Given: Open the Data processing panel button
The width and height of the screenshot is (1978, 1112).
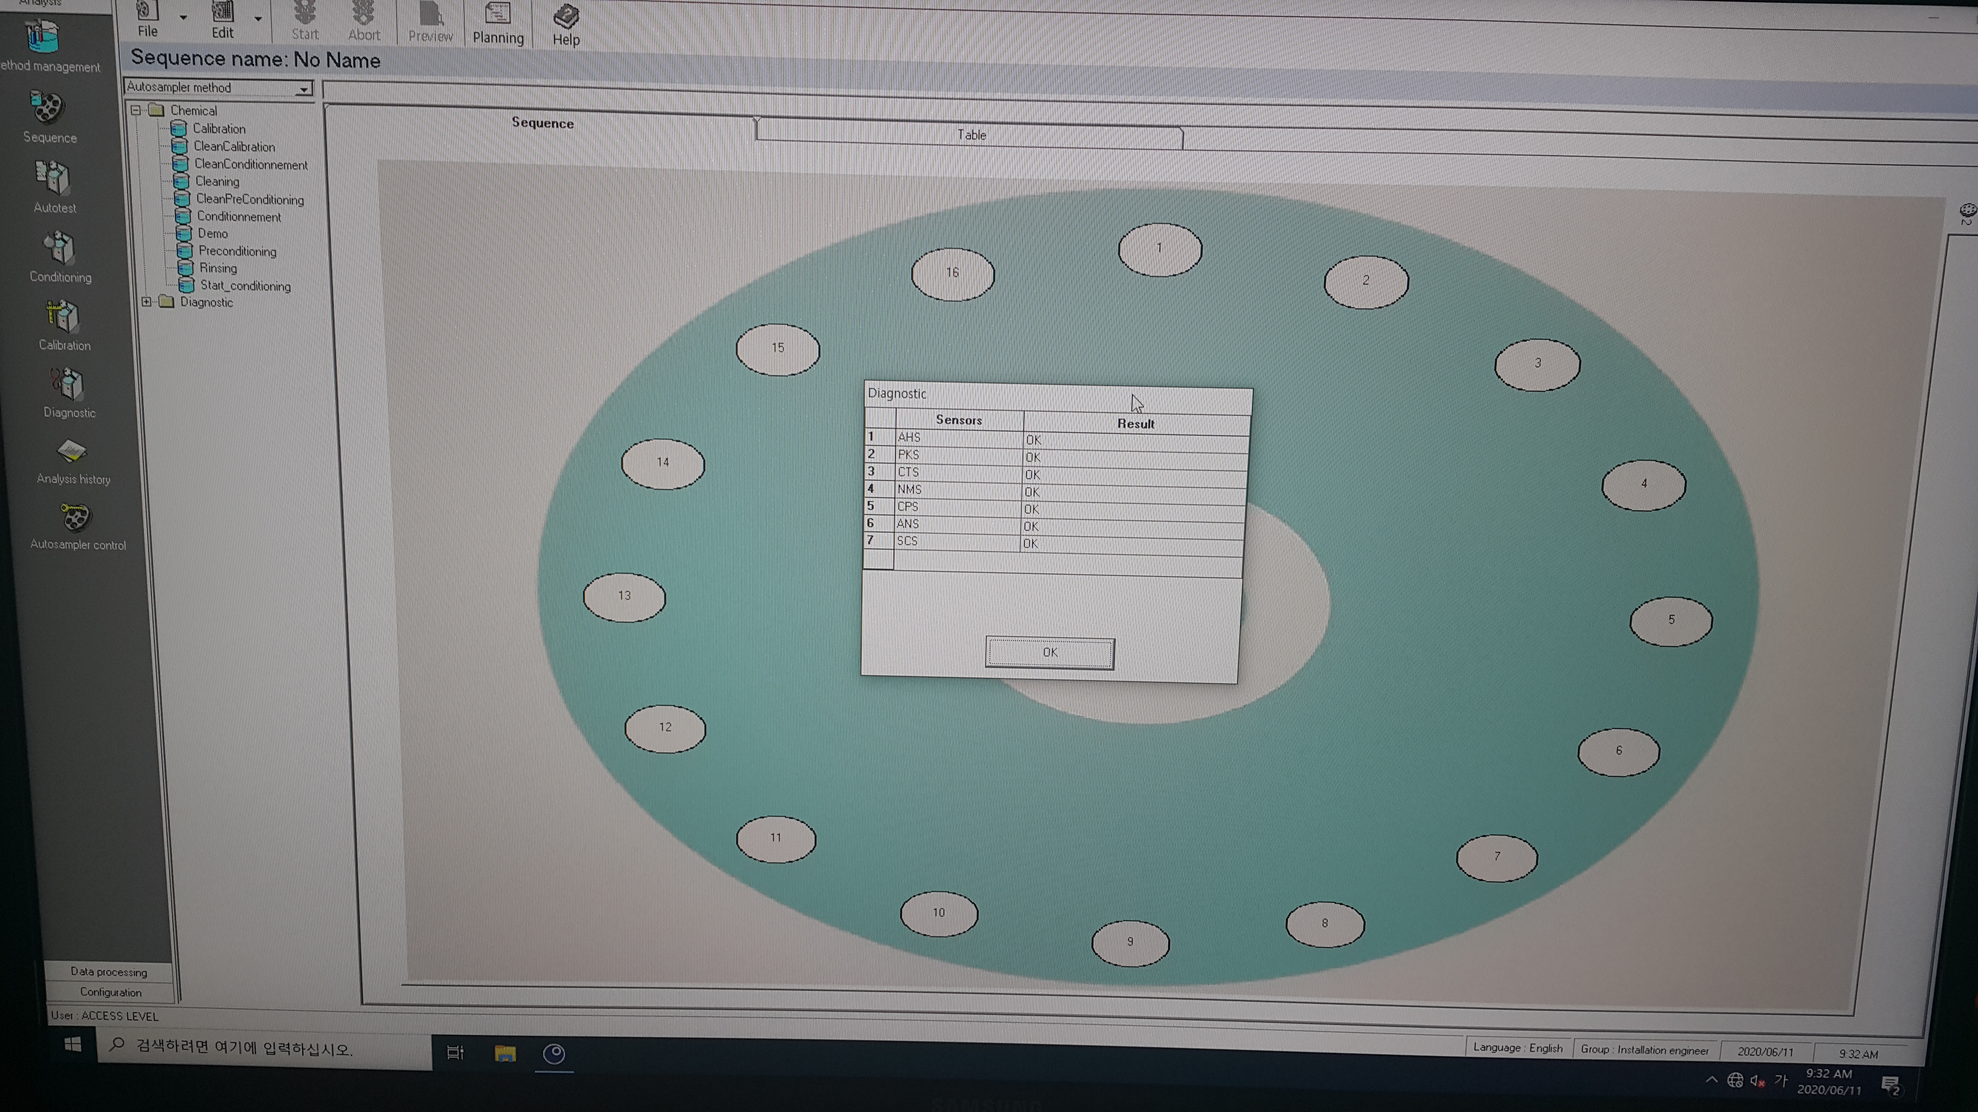Looking at the screenshot, I should 108,972.
